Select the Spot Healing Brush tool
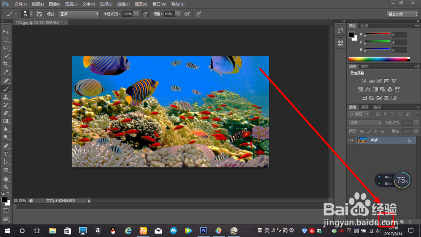The image size is (421, 237). pos(5,81)
